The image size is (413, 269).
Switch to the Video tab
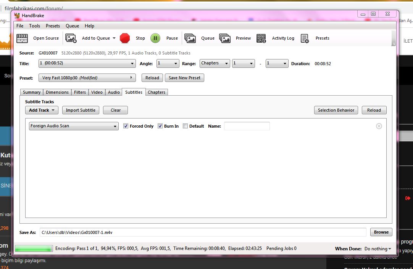tap(97, 92)
